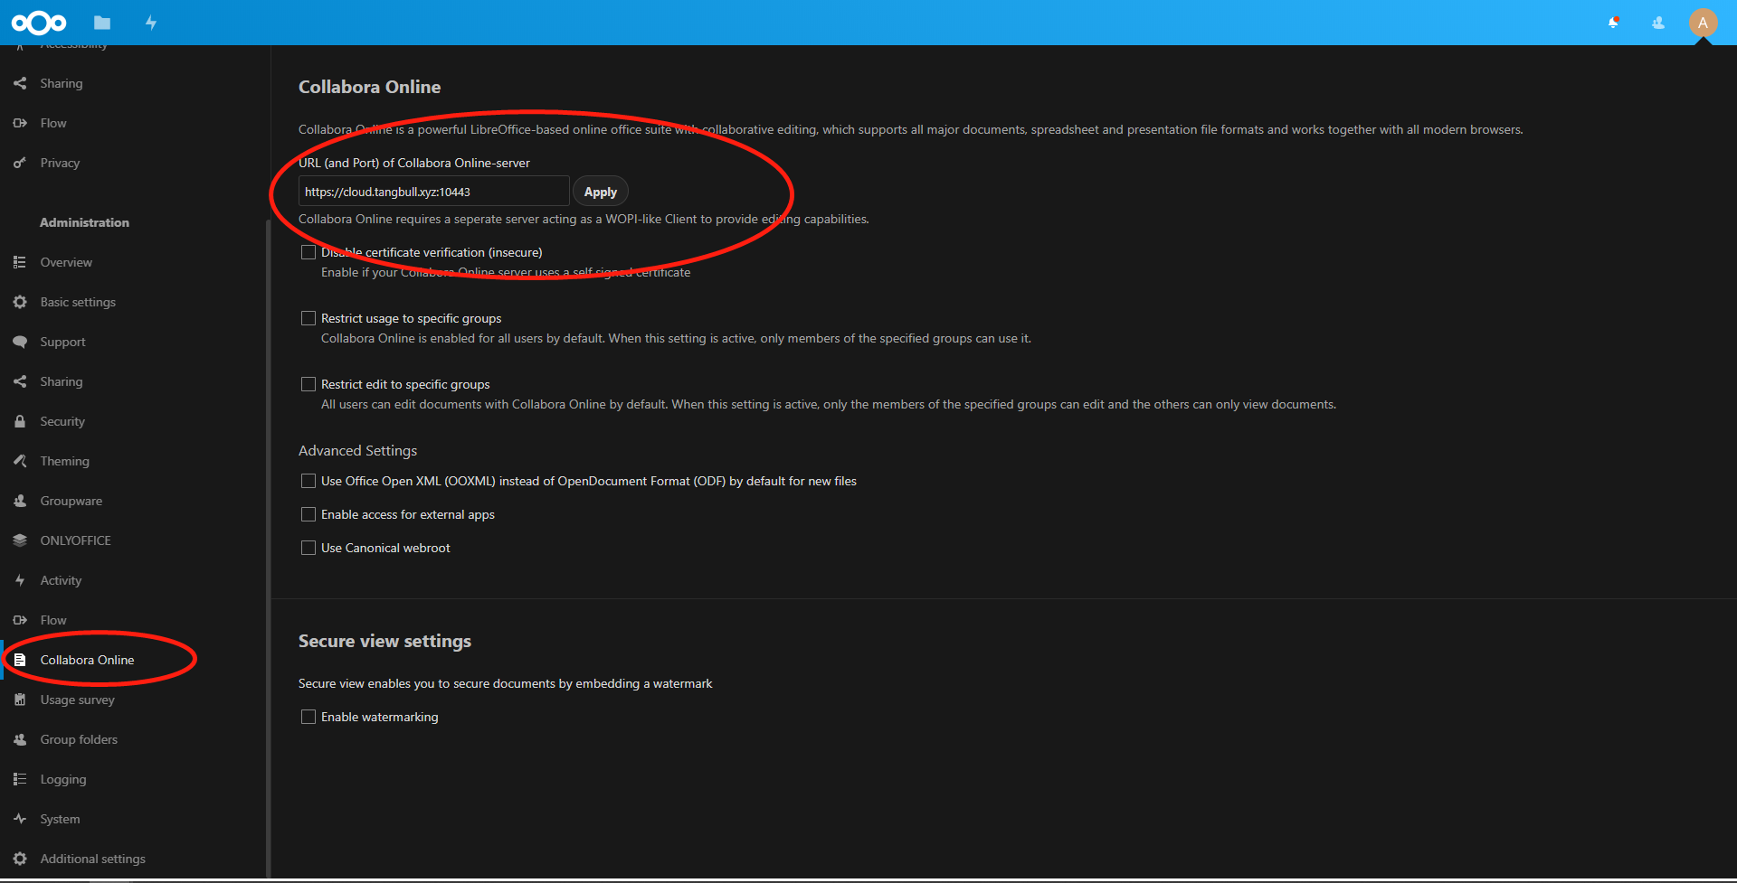Image resolution: width=1737 pixels, height=883 pixels.
Task: Click the personal Flow icon
Action: 20,123
